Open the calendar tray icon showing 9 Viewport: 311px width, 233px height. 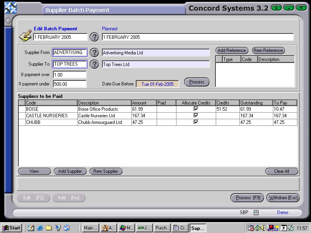point(283,228)
